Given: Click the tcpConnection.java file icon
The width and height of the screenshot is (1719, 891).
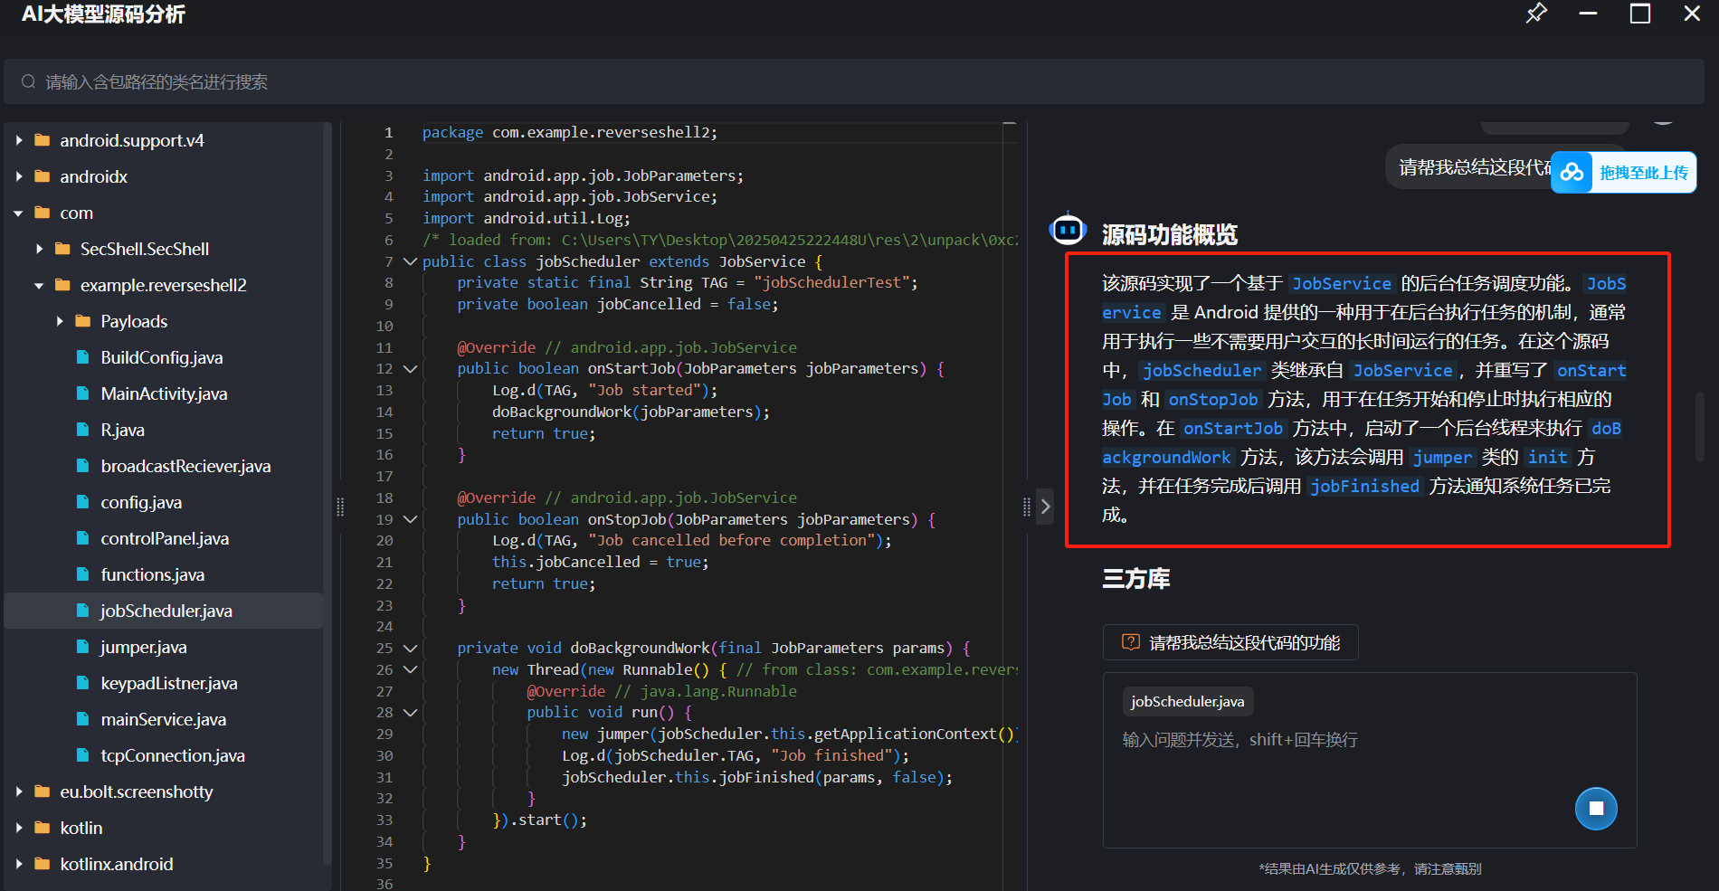Looking at the screenshot, I should 82,755.
